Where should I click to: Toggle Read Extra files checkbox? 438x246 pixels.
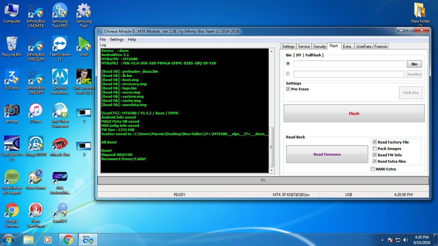pyautogui.click(x=375, y=161)
